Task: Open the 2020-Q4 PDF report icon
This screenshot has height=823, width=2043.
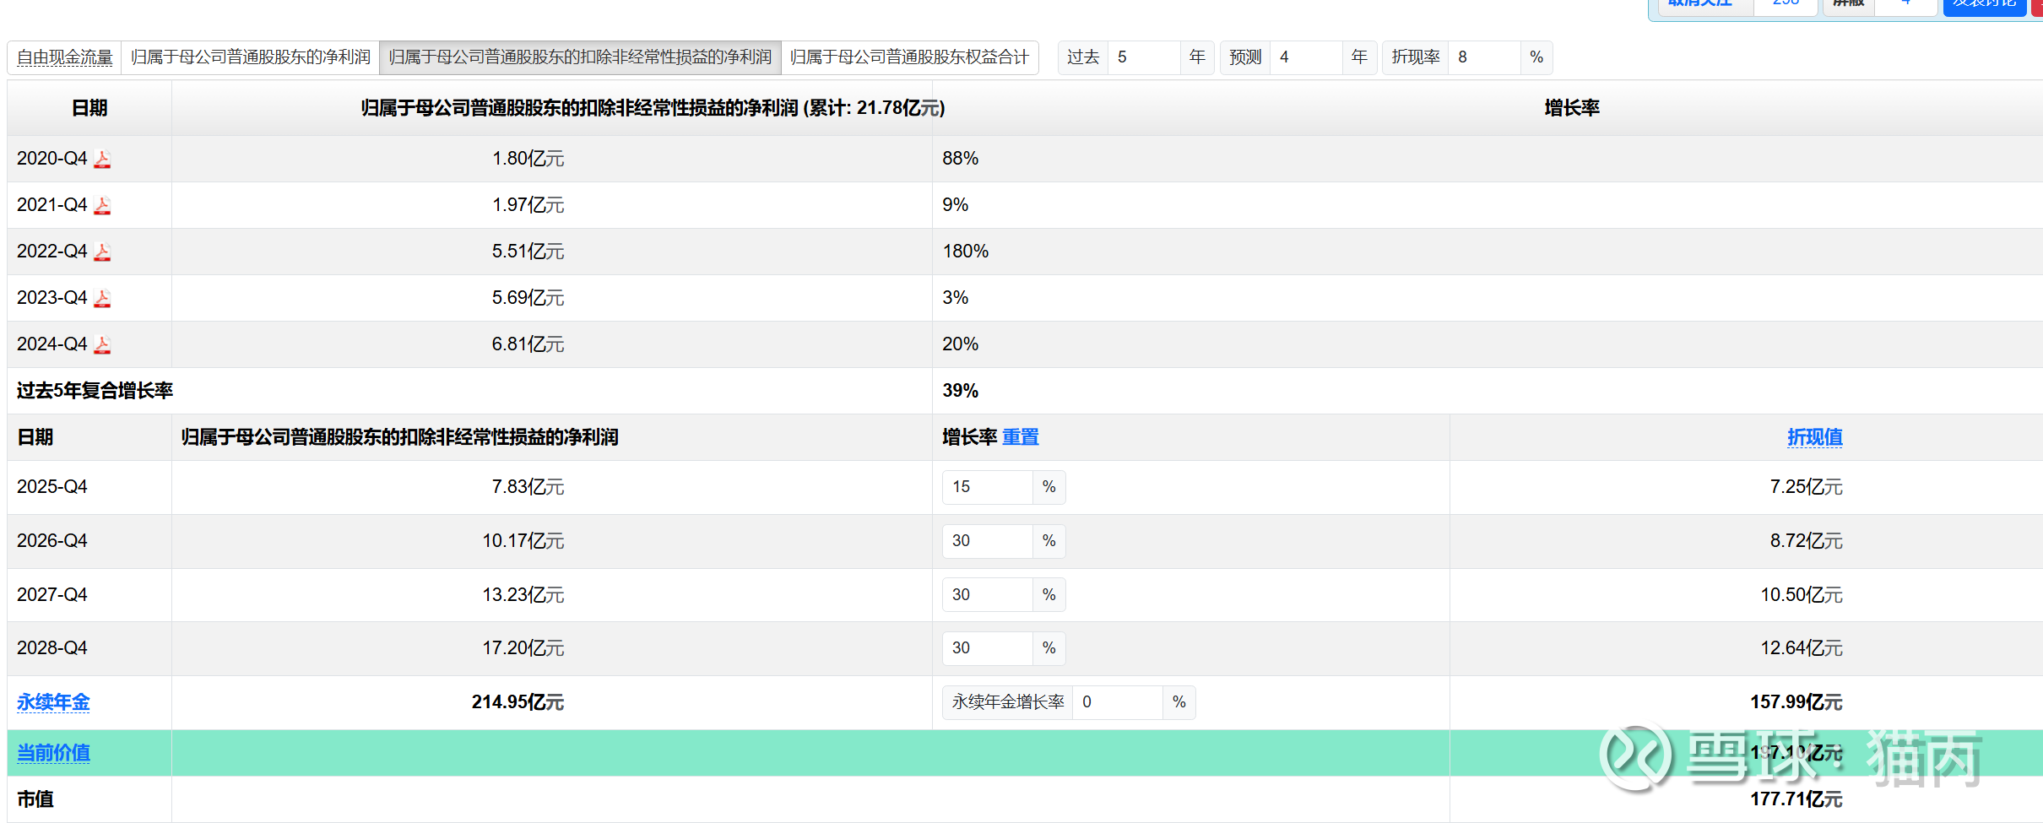Action: click(102, 160)
